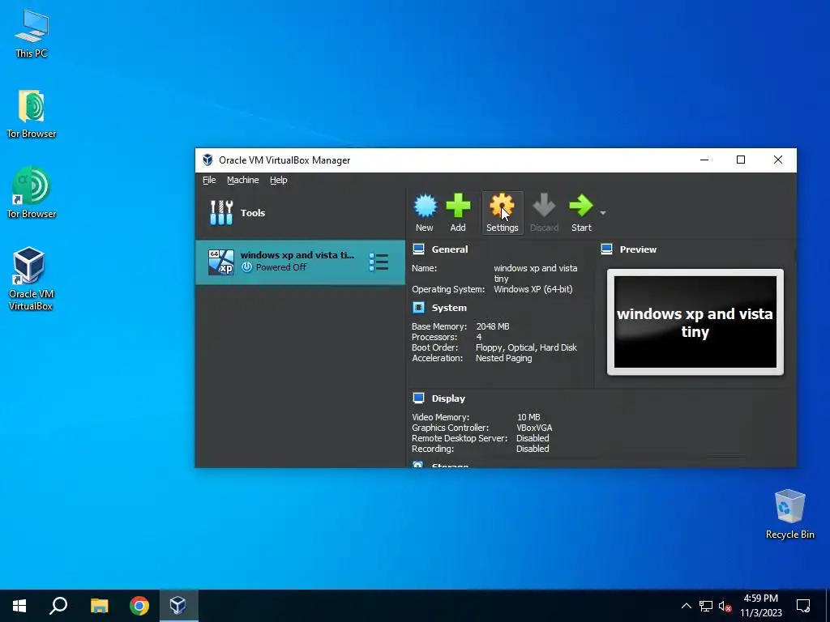Select the Tools entry in sidebar
Image resolution: width=830 pixels, height=622 pixels.
pos(300,213)
